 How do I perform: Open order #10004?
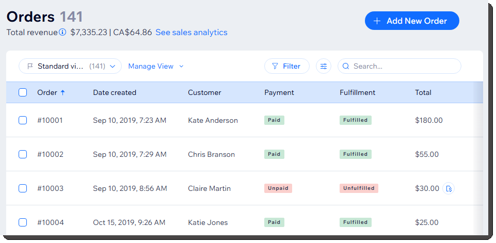coord(51,222)
